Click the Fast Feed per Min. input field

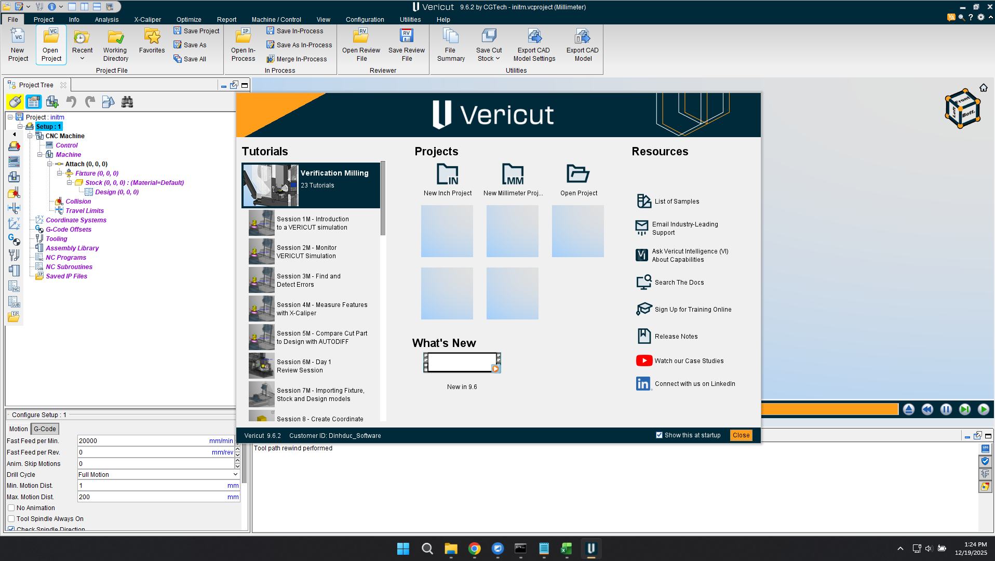(x=156, y=441)
